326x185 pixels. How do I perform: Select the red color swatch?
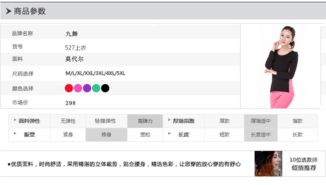click(69, 88)
